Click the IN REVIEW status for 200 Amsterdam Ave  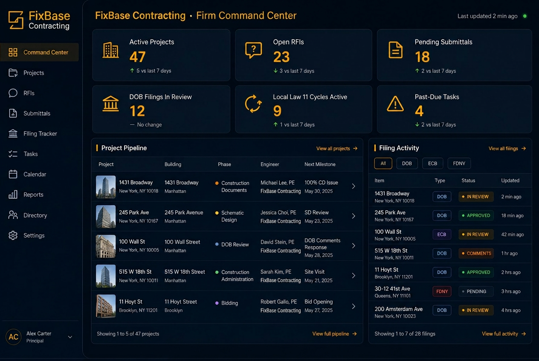(x=476, y=310)
